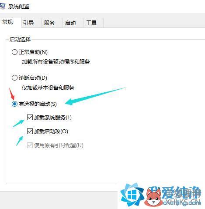The width and height of the screenshot is (205, 209).
Task: Click the 系统配置 window icon in title bar
Action: (2, 7)
